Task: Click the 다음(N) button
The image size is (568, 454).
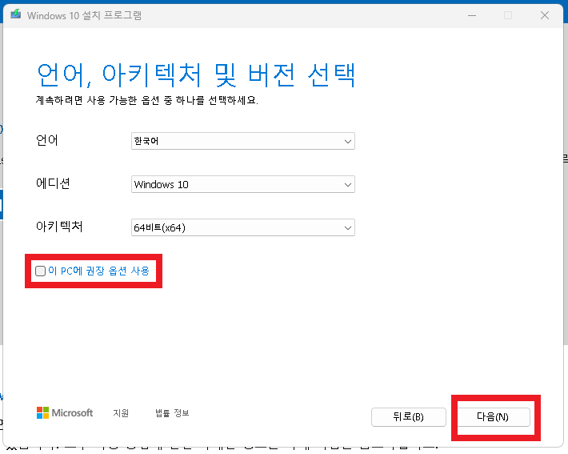Action: (x=493, y=417)
